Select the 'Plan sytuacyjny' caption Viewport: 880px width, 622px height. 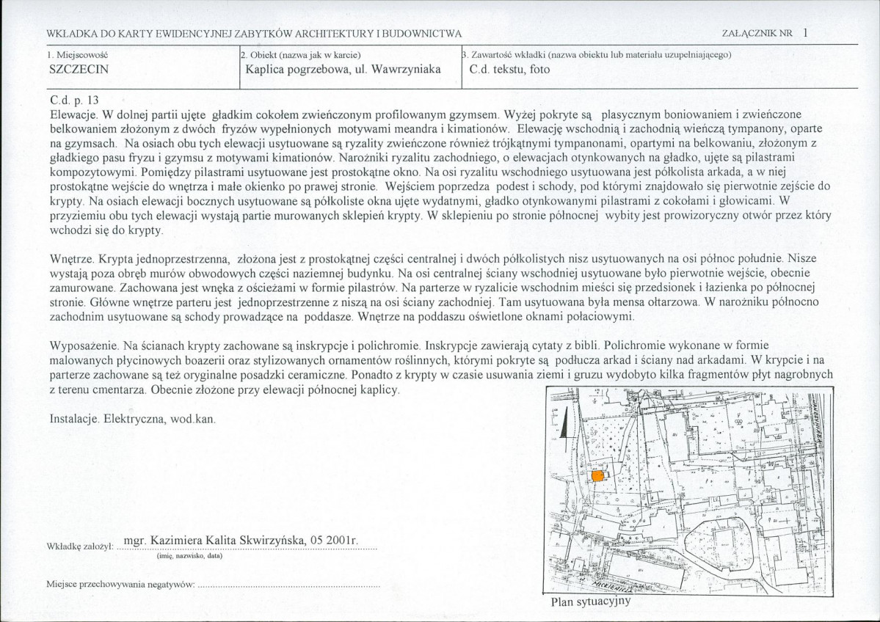coord(591,601)
